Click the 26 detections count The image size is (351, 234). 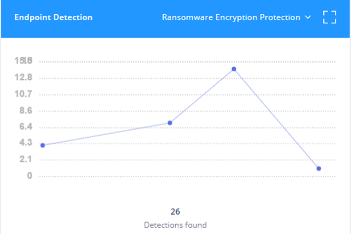[x=175, y=212]
